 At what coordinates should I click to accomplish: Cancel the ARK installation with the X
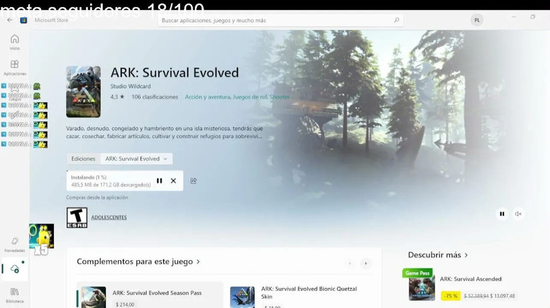[173, 181]
